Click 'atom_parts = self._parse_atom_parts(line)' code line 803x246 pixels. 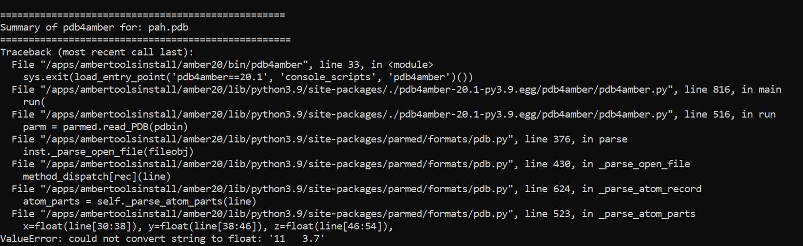click(140, 201)
